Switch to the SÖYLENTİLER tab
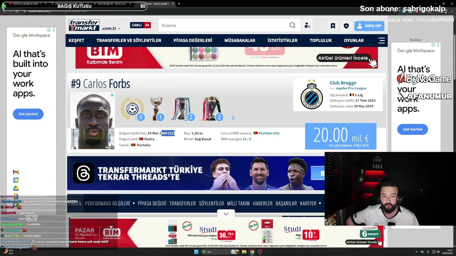 (x=211, y=203)
